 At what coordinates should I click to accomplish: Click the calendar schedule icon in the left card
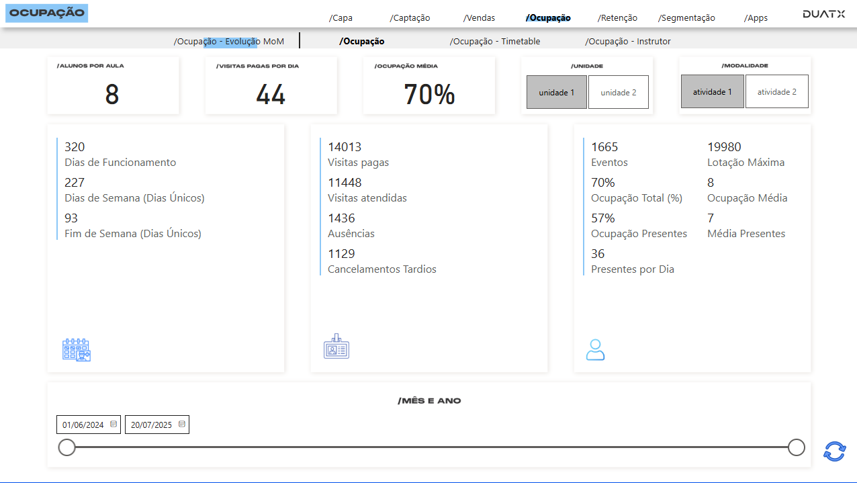pyautogui.click(x=77, y=349)
